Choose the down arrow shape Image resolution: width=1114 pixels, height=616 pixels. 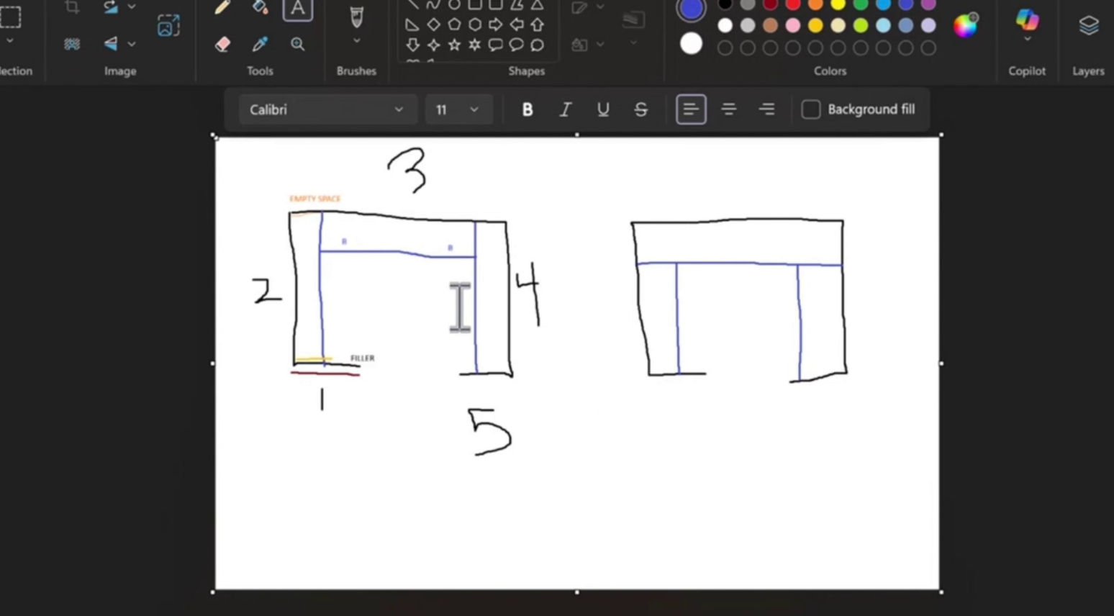point(412,45)
